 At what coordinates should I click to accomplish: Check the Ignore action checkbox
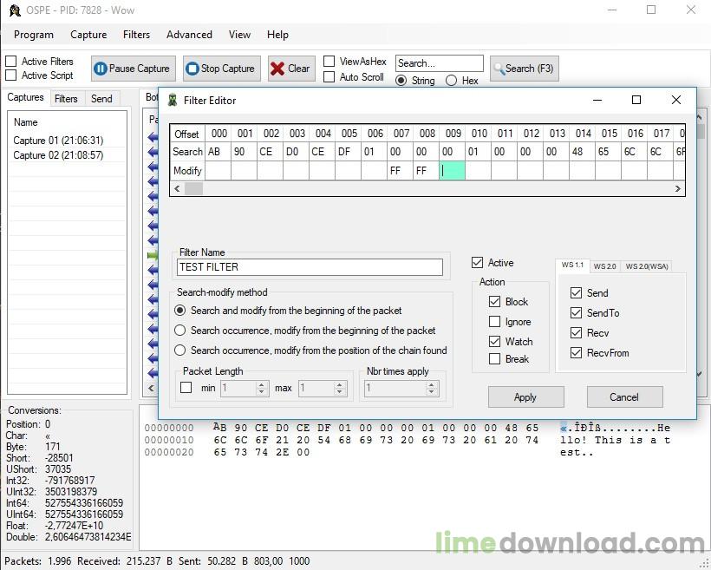coord(494,321)
